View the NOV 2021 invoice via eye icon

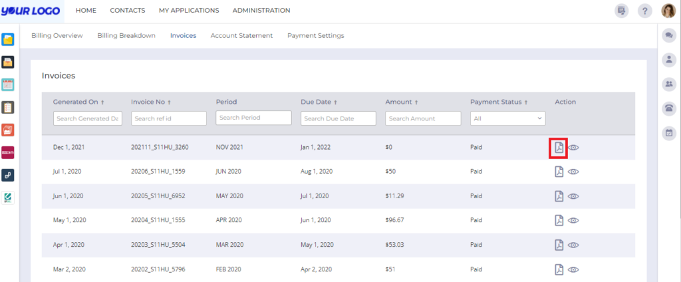[573, 148]
